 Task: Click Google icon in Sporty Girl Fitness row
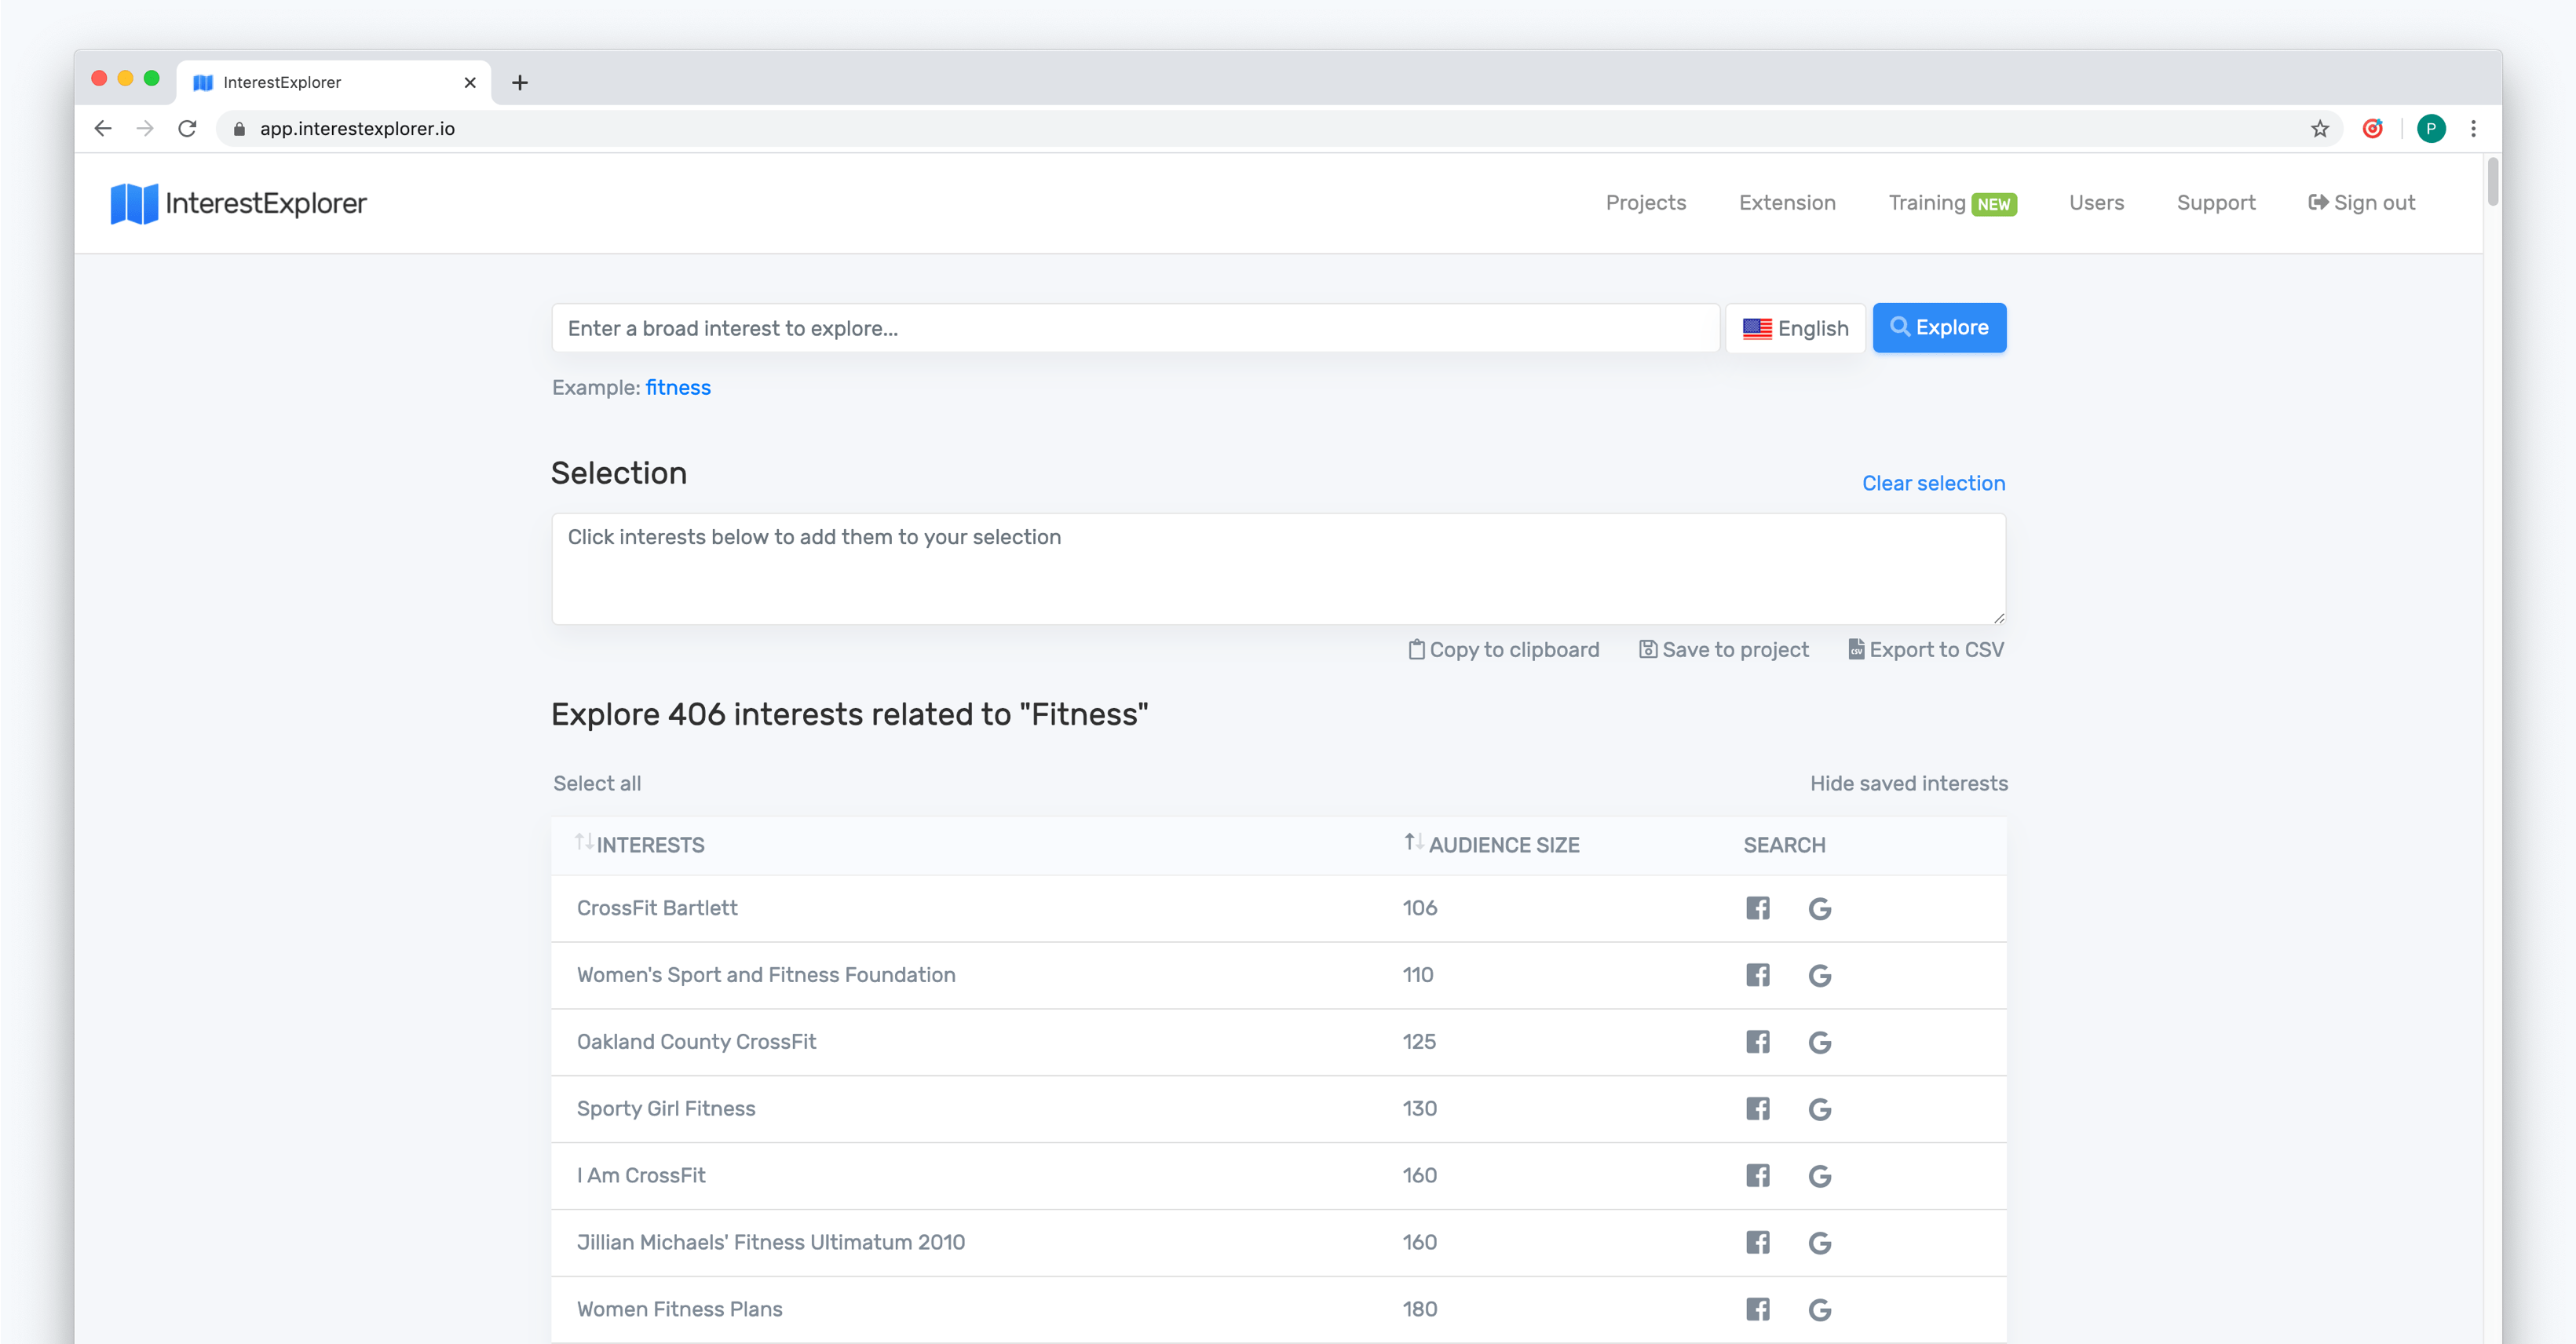click(x=1819, y=1109)
